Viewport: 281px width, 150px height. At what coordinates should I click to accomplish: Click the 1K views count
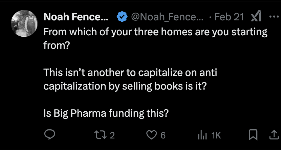pyautogui.click(x=216, y=135)
